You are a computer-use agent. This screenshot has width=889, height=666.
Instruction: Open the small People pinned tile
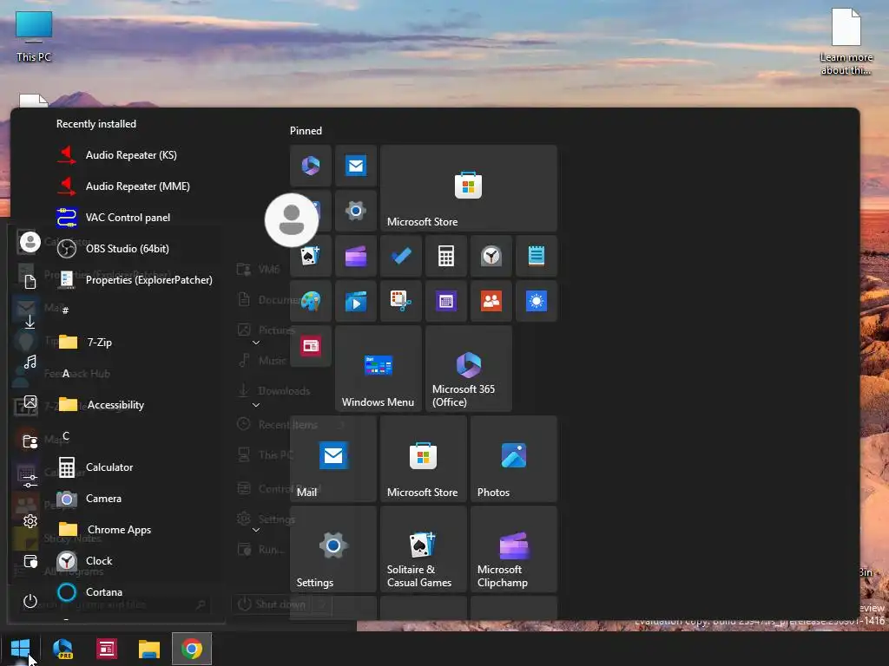[x=491, y=301]
